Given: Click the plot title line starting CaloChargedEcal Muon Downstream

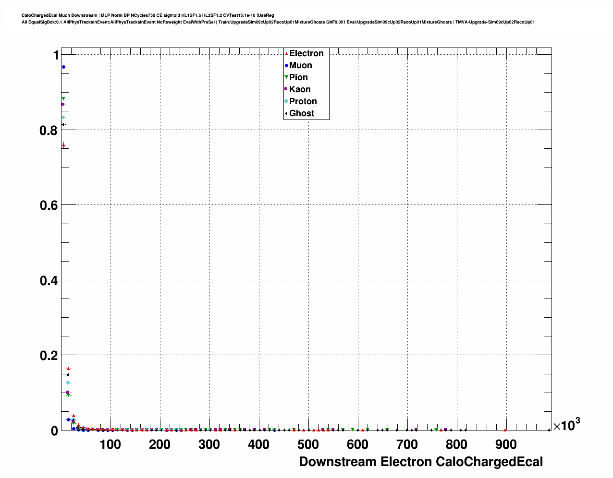Looking at the screenshot, I should (148, 15).
